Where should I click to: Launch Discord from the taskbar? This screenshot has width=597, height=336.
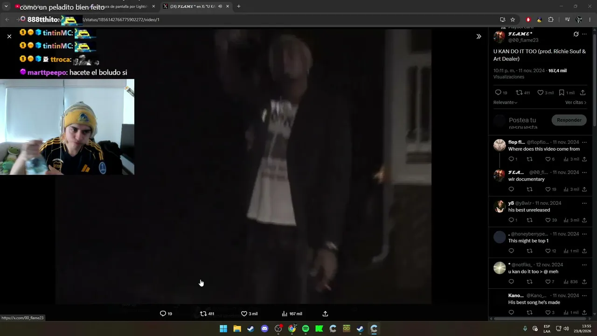click(264, 329)
